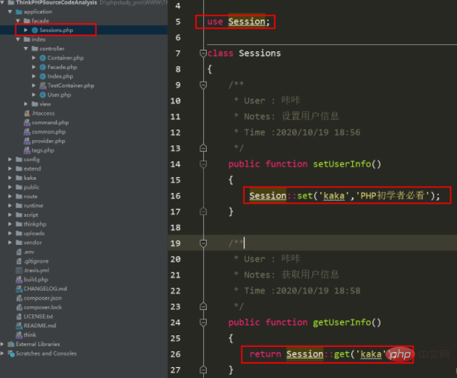Viewport: 457px width, 378px height.
Task: Click External Libraries icon
Action: click(x=12, y=344)
